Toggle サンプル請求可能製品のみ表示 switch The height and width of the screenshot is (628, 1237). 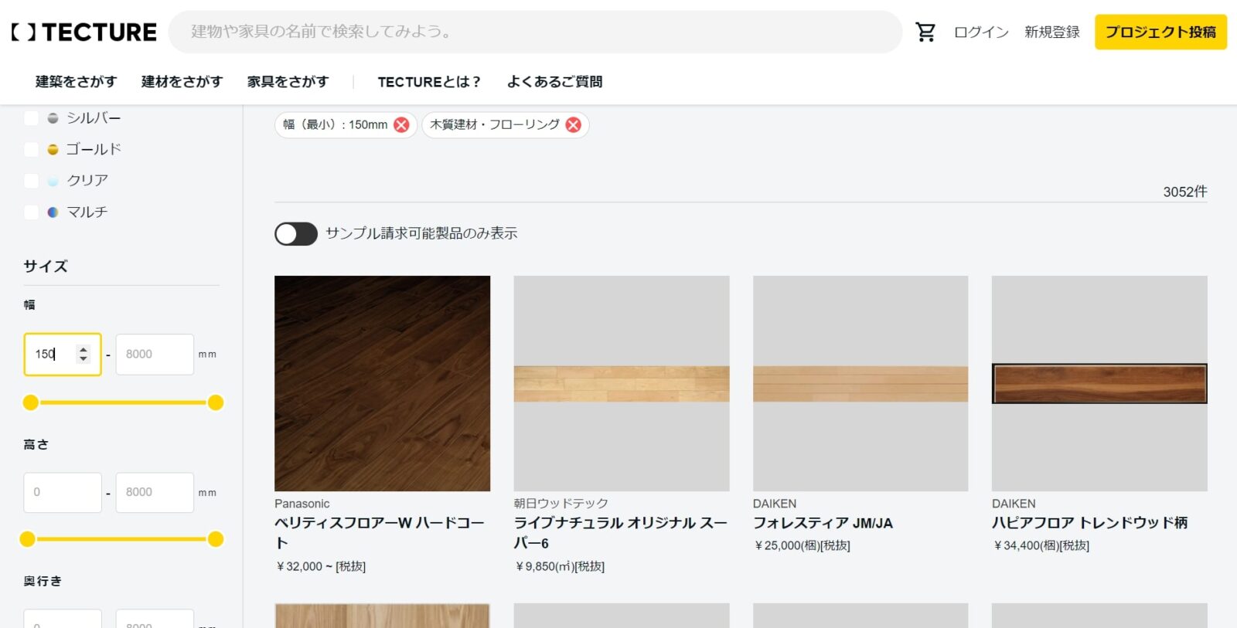(x=296, y=234)
